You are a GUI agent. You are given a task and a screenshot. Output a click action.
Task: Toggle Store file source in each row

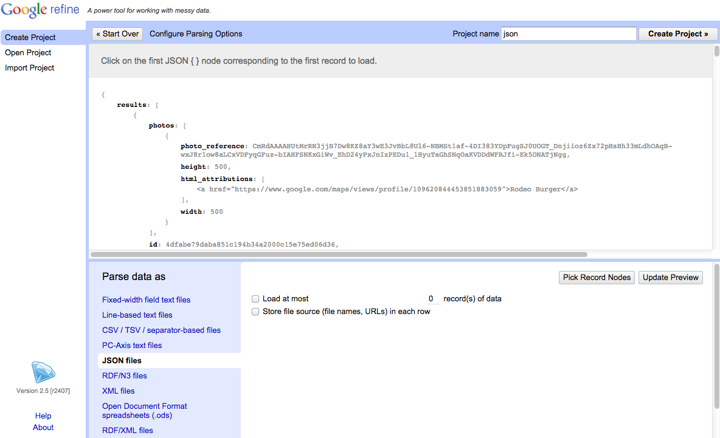click(x=255, y=312)
